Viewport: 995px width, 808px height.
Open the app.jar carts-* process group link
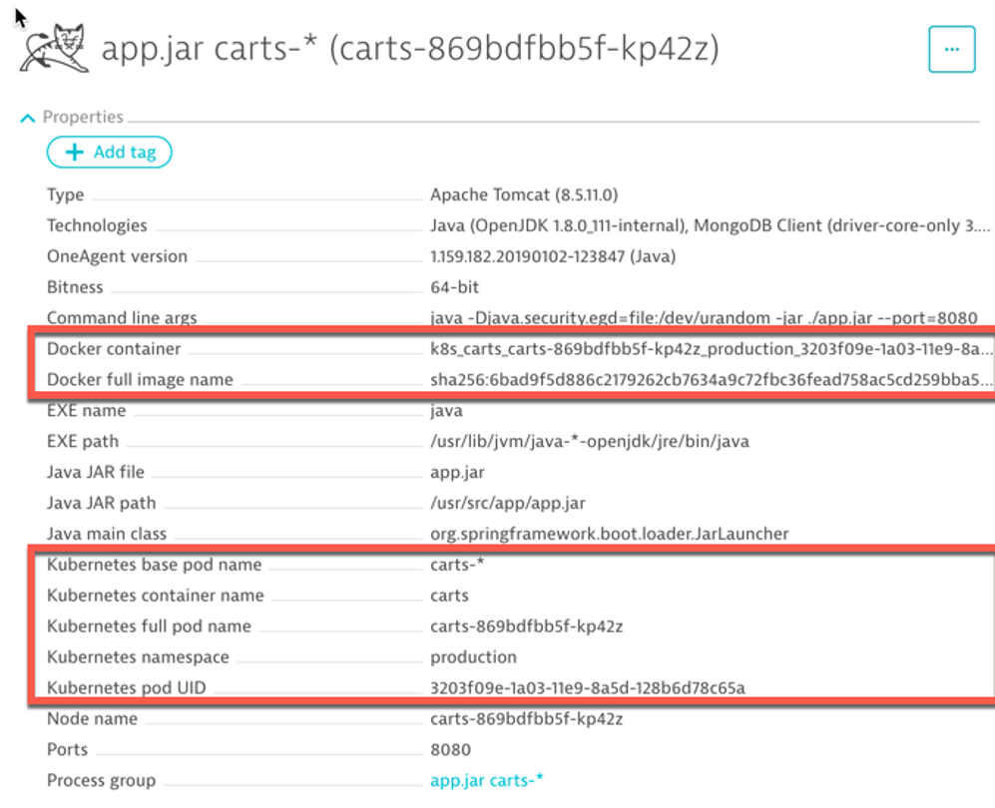coord(487,781)
